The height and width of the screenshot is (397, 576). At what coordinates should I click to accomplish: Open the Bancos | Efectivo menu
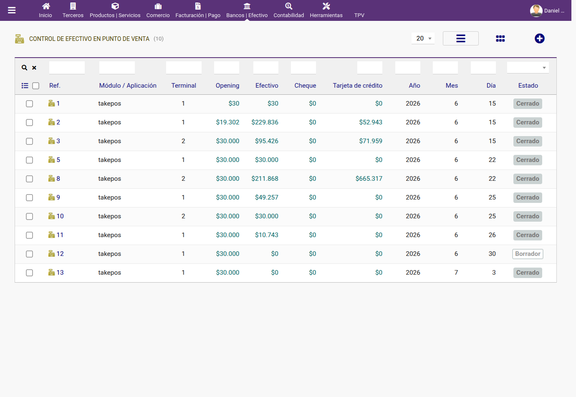tap(247, 10)
